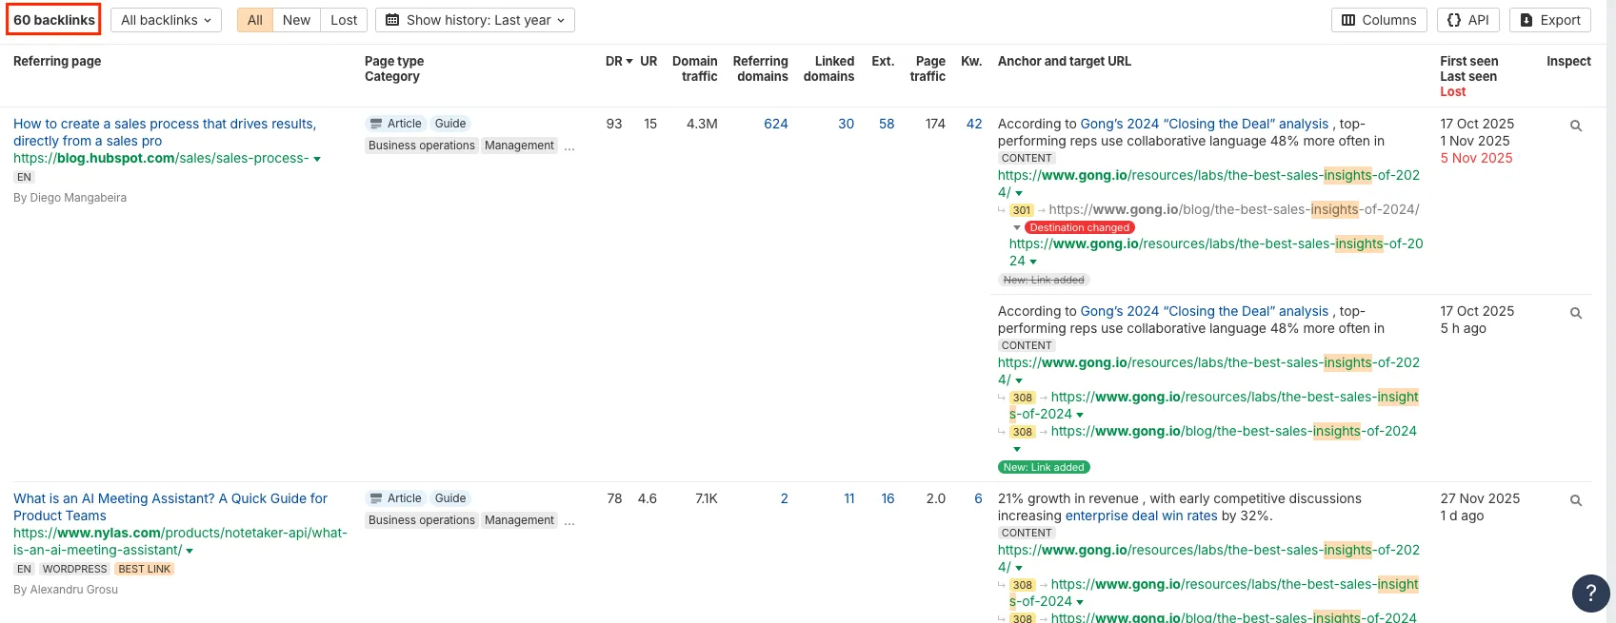Expand the HubSpot referring page URL arrow

pyautogui.click(x=317, y=159)
